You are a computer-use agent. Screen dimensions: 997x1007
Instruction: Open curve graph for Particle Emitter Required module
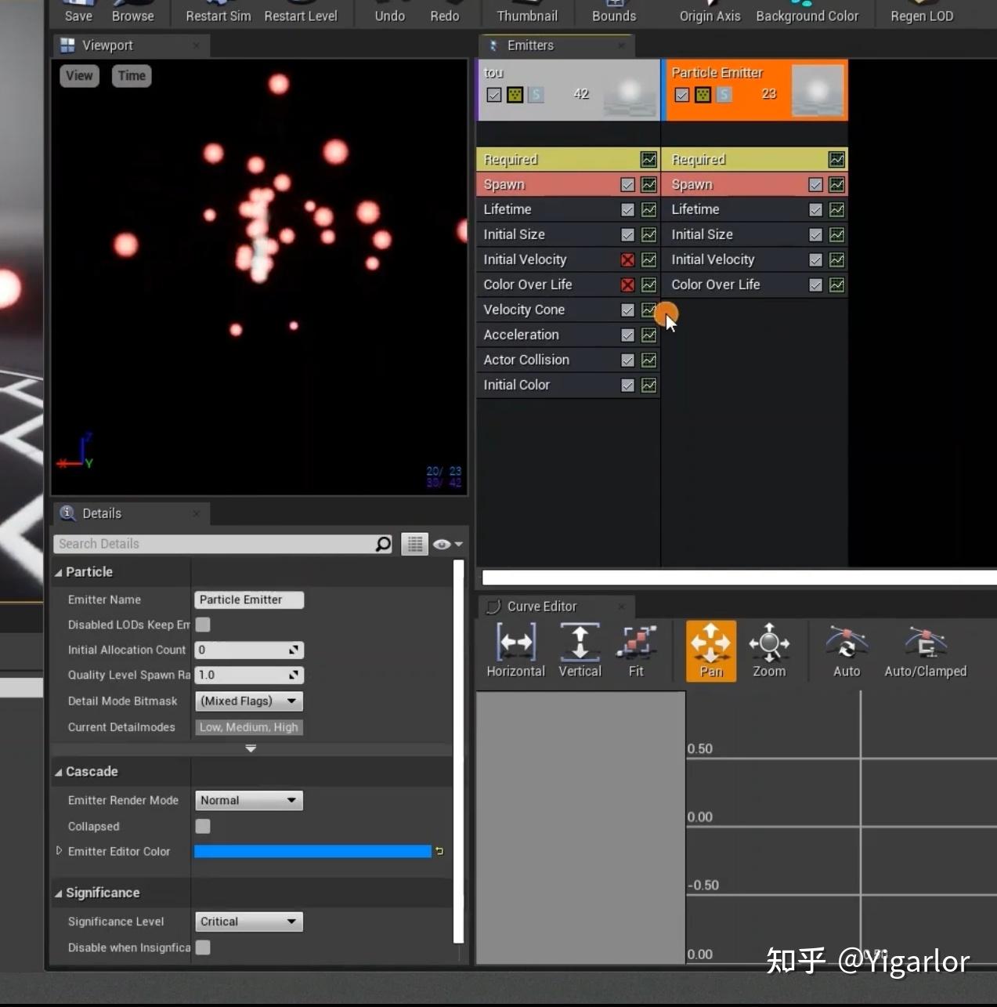(x=837, y=160)
